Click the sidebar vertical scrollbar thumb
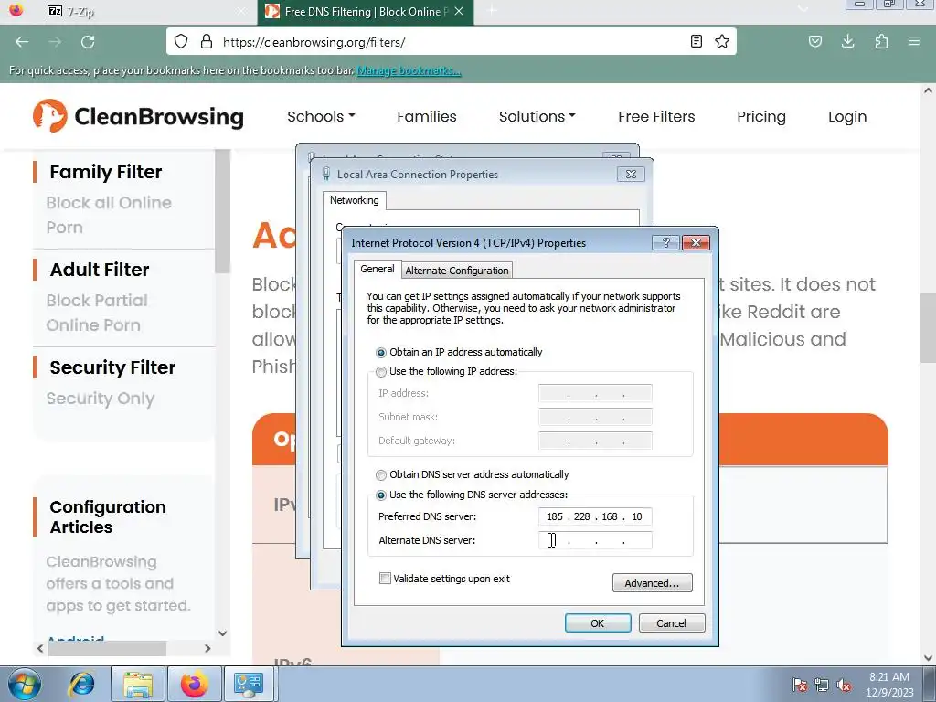This screenshot has width=936, height=702. 223,211
